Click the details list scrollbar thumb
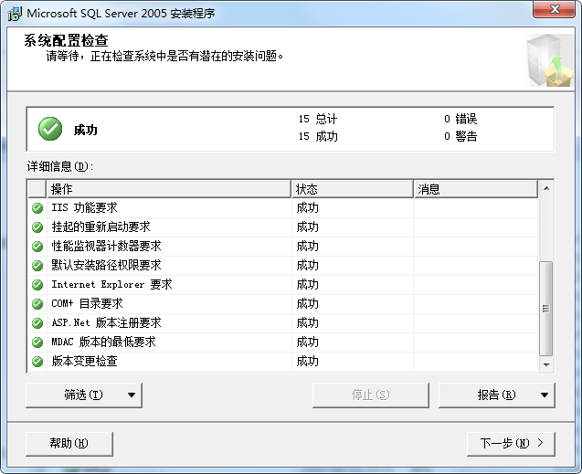 (546, 308)
